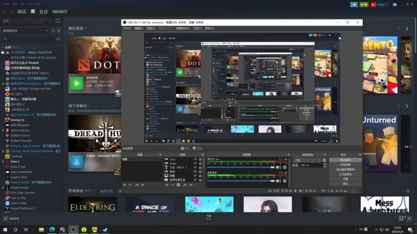This screenshot has height=234, width=417.
Task: Open OBS Studio from Windows taskbar
Action: pyautogui.click(x=73, y=229)
